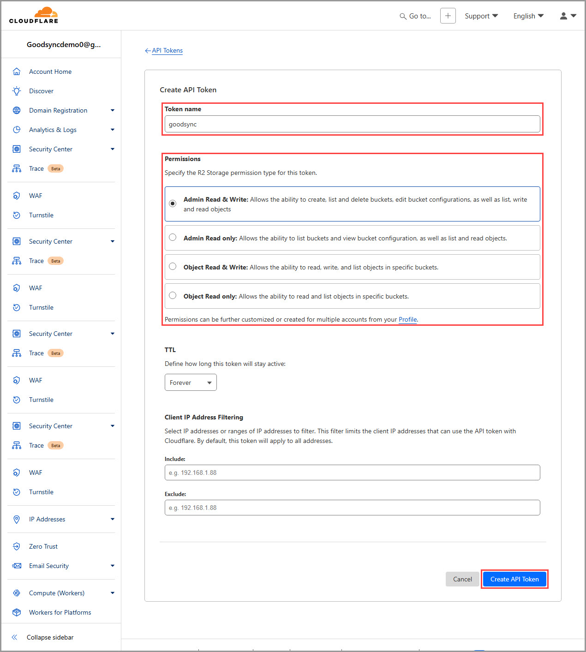
Task: Select Admin Read only permission radio
Action: click(x=173, y=237)
